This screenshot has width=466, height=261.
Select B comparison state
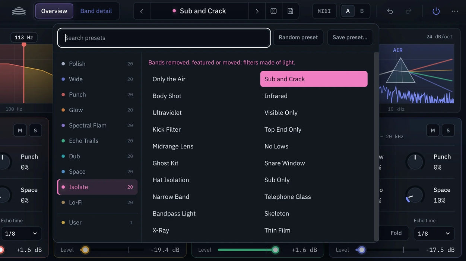tap(362, 11)
